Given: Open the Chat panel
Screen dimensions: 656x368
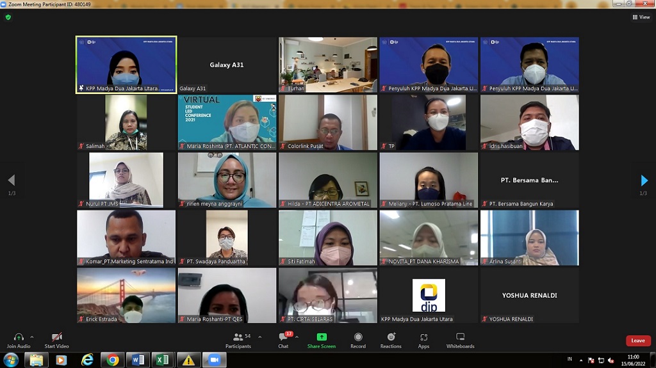Looking at the screenshot, I should click(x=283, y=337).
